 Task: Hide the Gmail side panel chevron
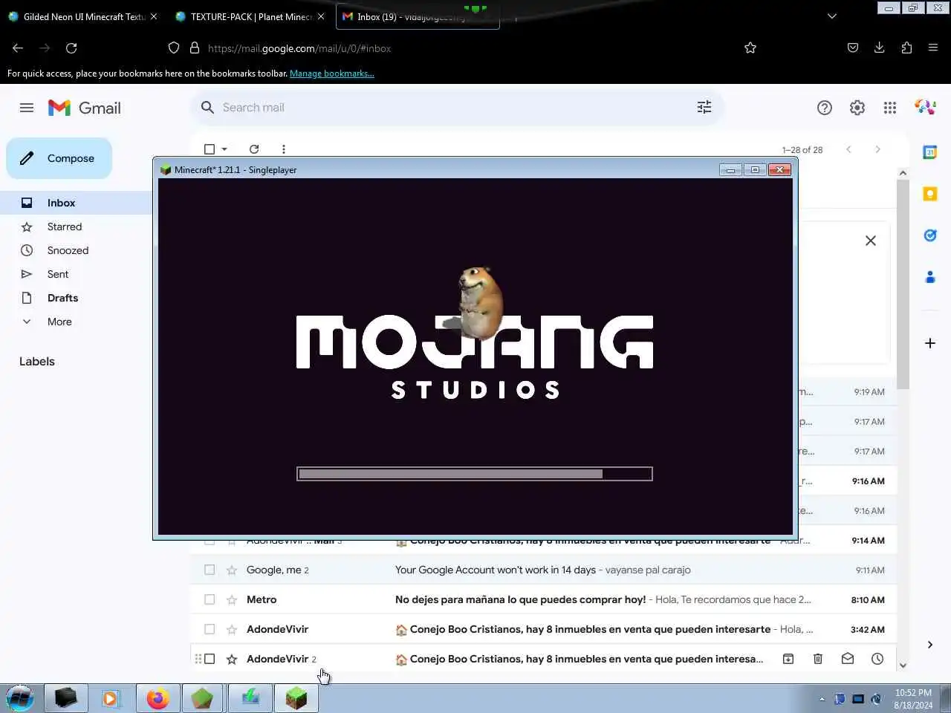pos(929,645)
